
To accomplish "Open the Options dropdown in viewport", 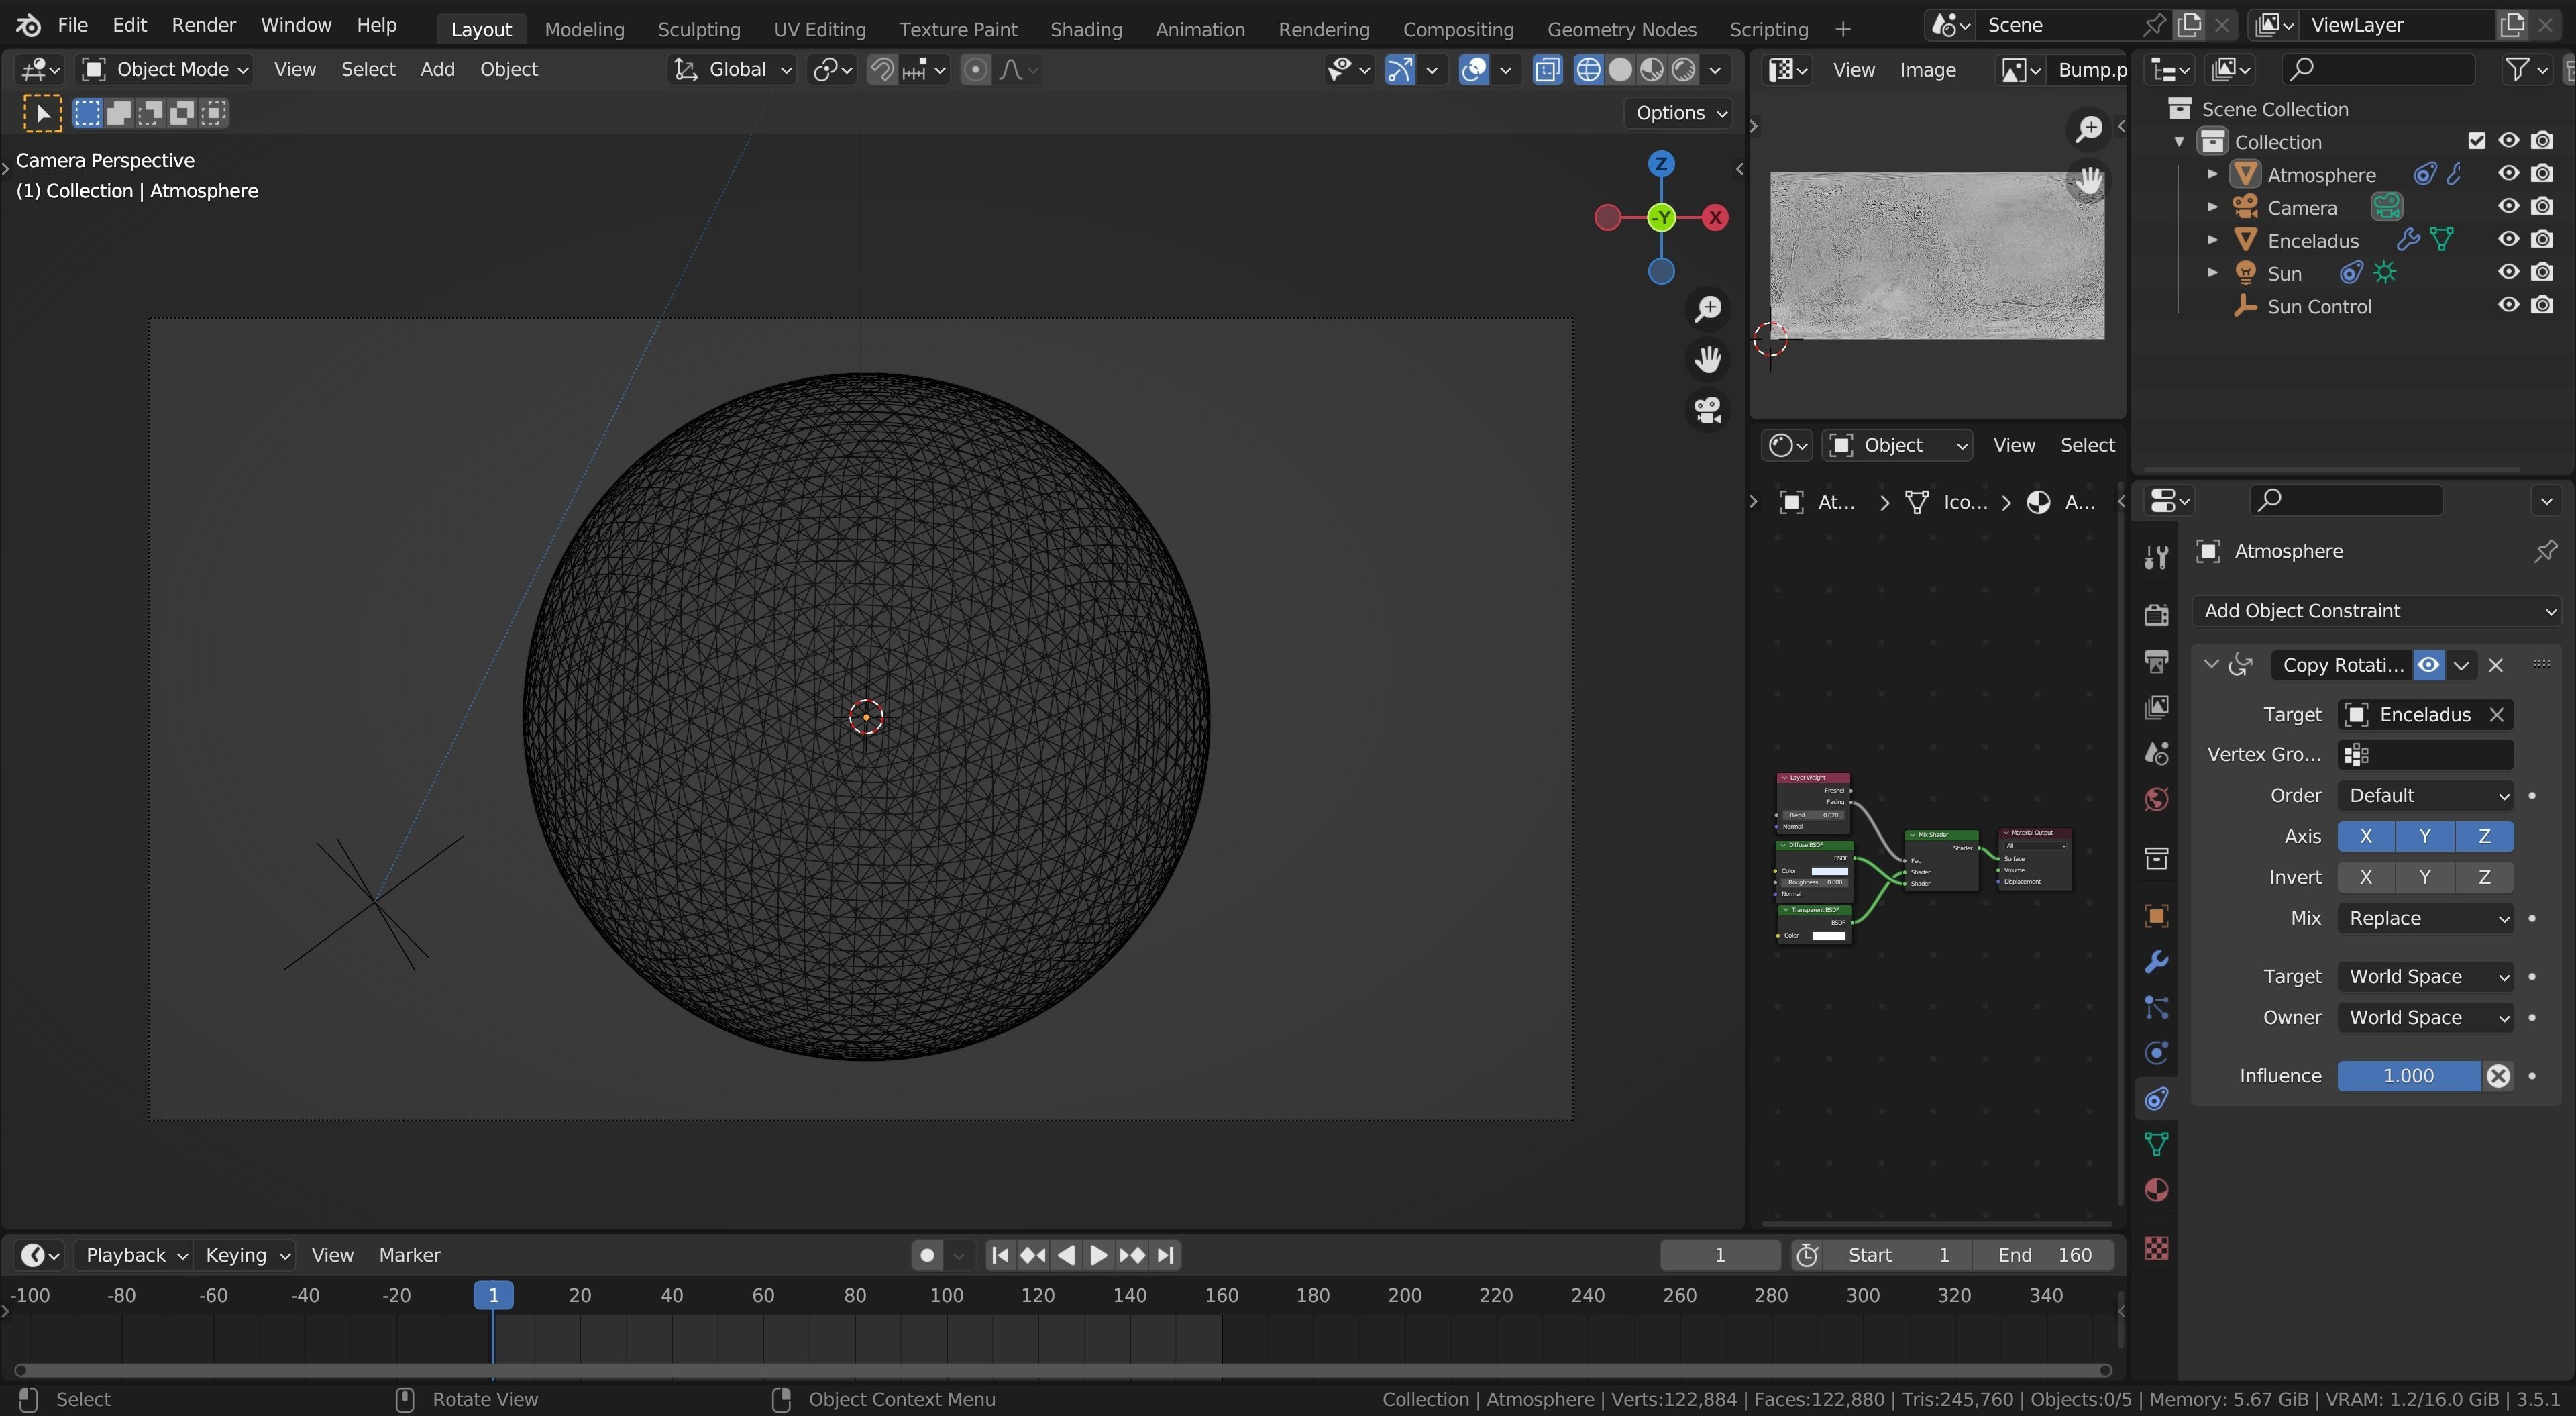I will (1681, 113).
